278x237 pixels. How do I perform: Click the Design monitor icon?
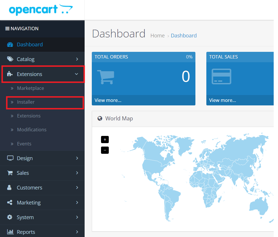[10, 158]
